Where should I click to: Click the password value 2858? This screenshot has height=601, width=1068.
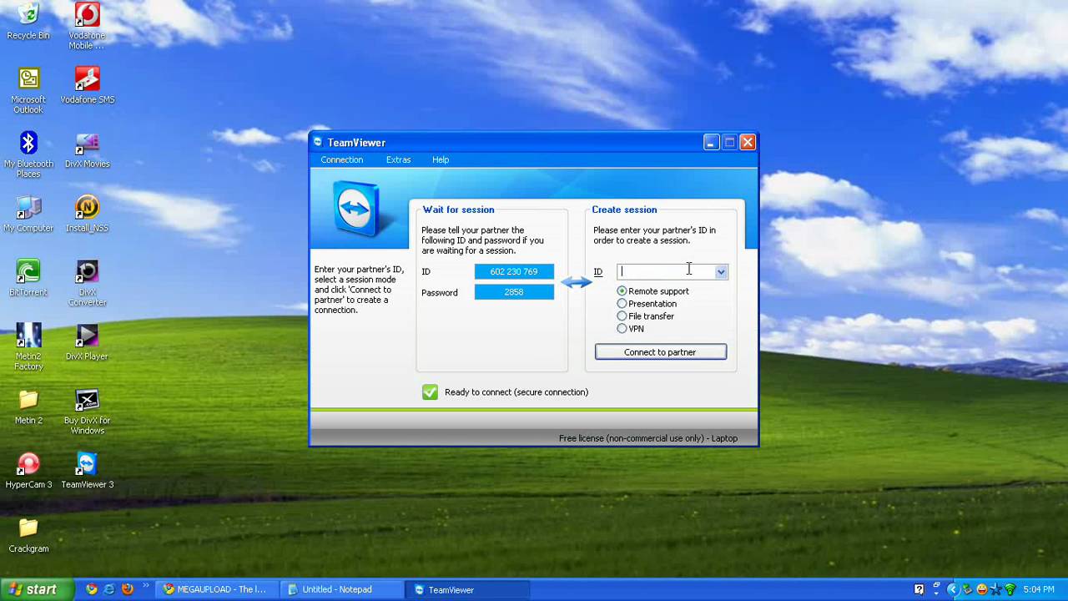tap(514, 292)
